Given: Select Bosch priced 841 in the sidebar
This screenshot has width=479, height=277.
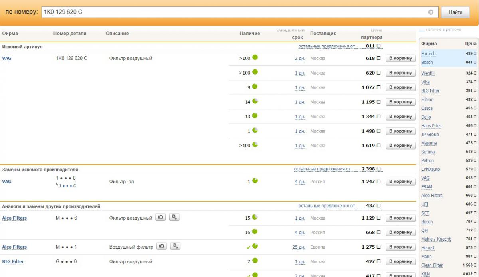Looking at the screenshot, I should point(427,63).
